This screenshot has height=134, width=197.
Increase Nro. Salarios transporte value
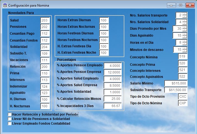[185, 14]
